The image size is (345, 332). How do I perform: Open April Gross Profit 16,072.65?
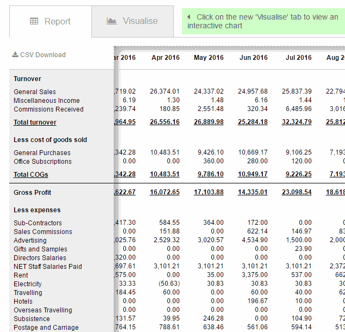165,192
